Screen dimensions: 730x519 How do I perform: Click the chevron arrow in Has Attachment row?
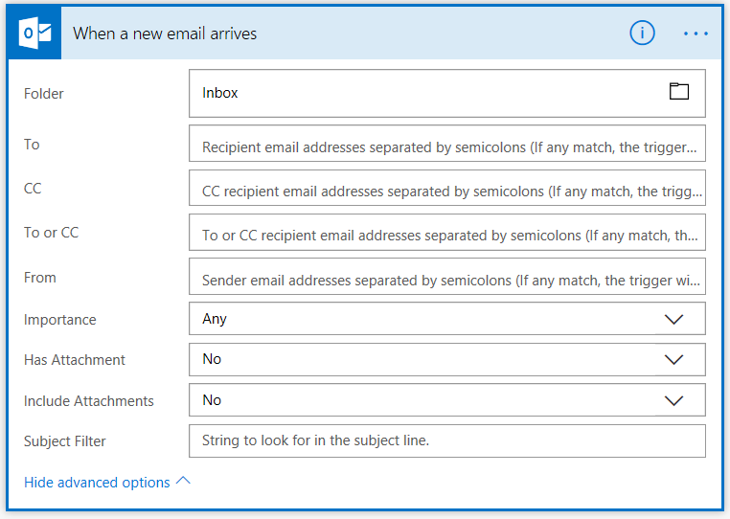[x=674, y=360]
